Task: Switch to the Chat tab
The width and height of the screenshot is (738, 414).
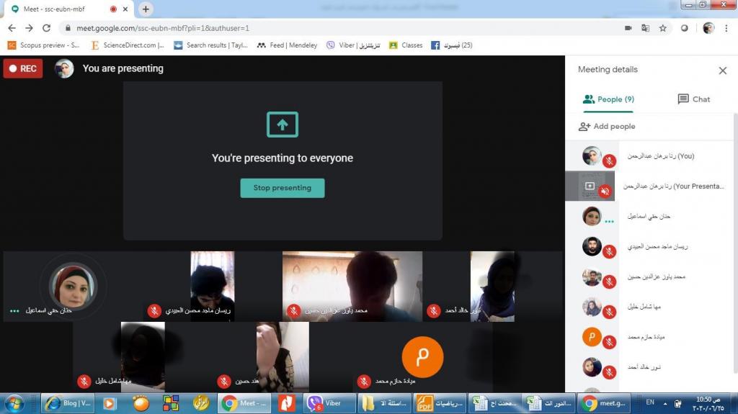Action: 693,99
